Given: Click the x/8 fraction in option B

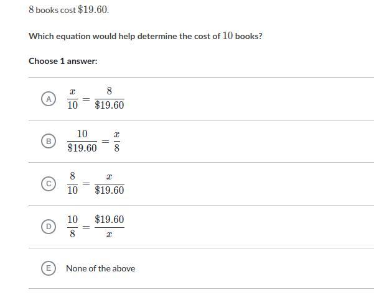Looking at the screenshot, I should [116, 141].
